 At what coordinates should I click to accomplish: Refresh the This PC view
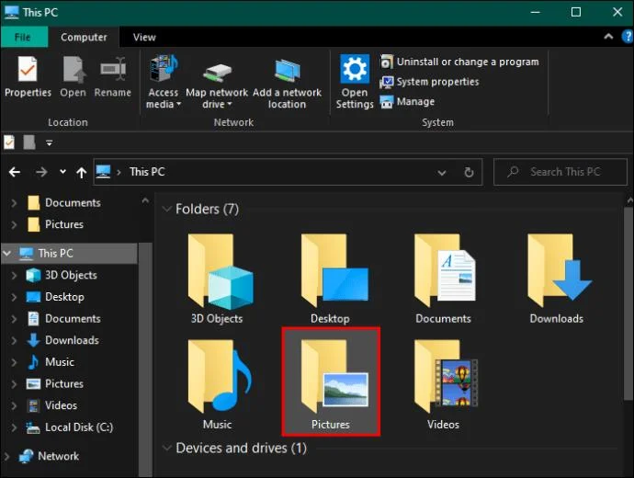469,173
